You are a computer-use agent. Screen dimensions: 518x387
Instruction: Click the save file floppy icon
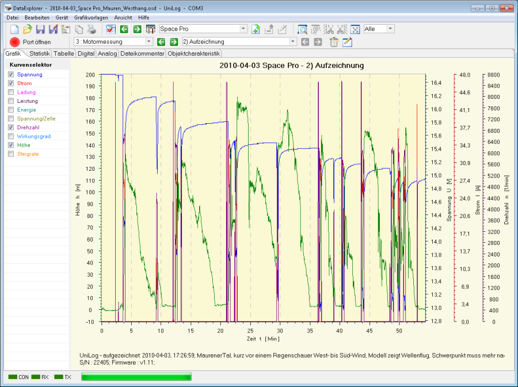point(40,29)
